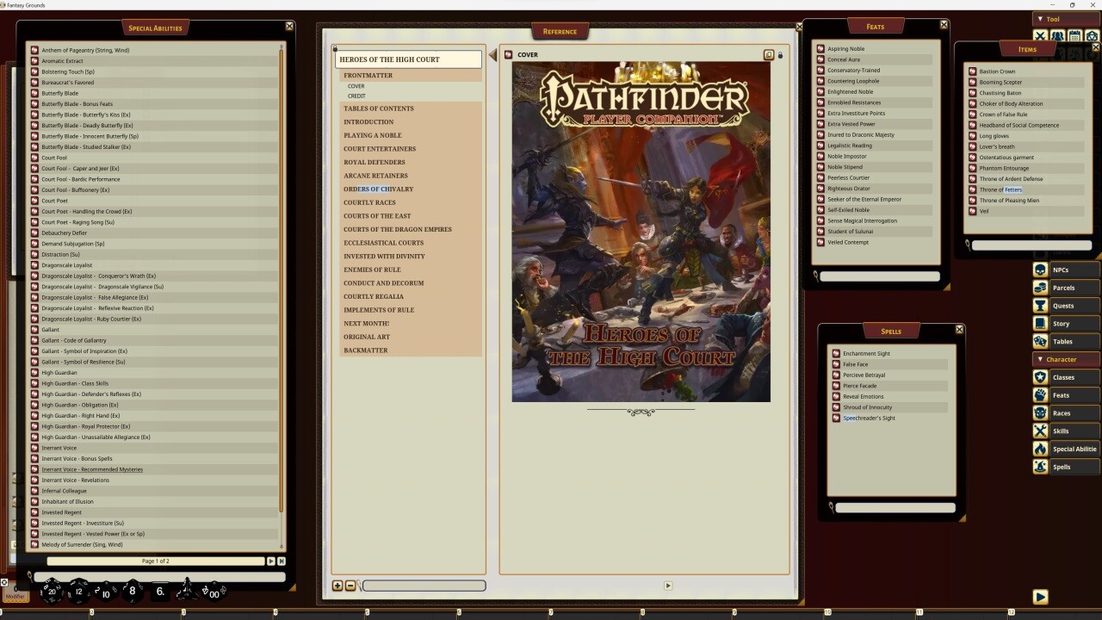Open the ORDERS OF CHIVALRY chapter link

[379, 189]
